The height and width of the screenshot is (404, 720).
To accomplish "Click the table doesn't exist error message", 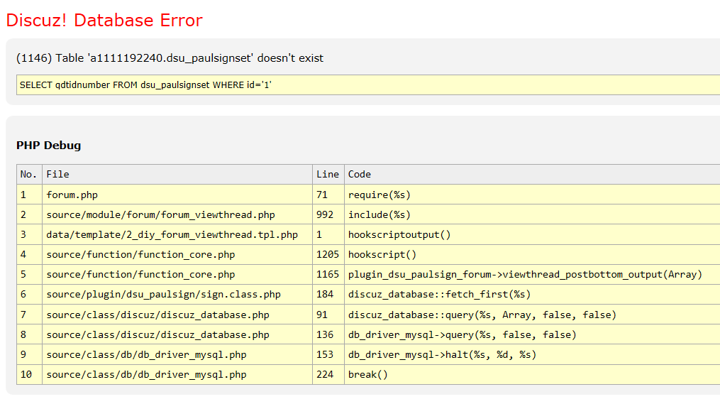I will 170,58.
